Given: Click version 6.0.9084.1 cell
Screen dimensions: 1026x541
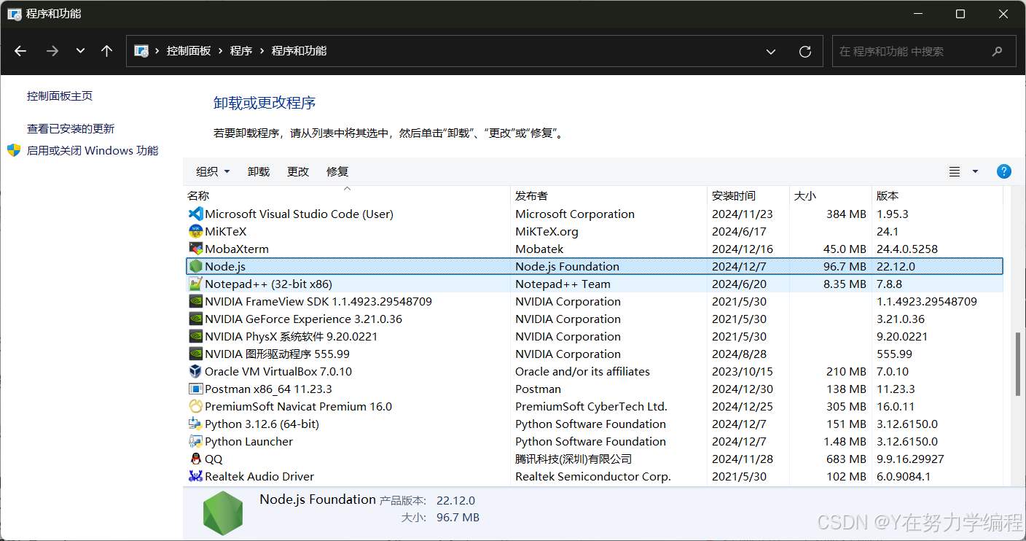Looking at the screenshot, I should tap(904, 476).
